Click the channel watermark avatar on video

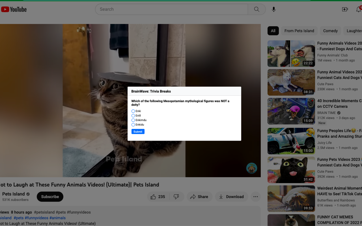[x=251, y=168]
